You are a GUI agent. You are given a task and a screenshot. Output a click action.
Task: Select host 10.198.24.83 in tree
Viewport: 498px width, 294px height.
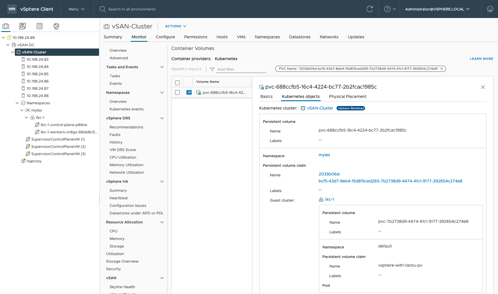click(37, 59)
